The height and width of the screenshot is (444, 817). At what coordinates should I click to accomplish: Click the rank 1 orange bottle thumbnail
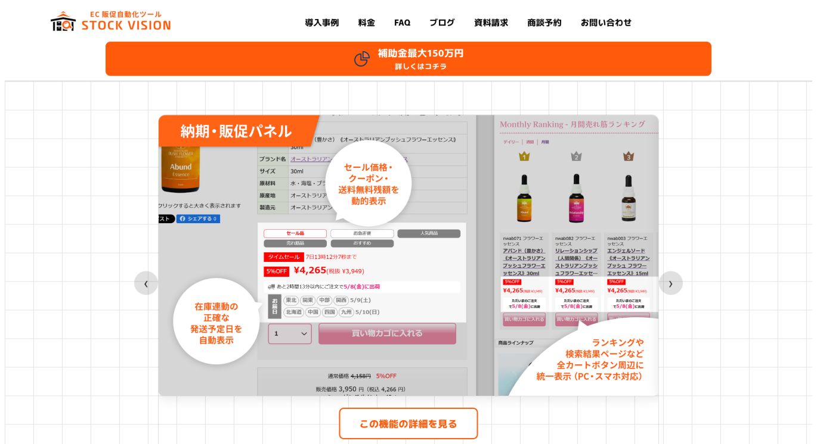tap(524, 198)
